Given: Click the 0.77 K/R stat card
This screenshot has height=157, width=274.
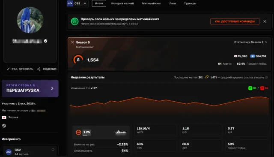Looking at the screenshot, I should pyautogui.click(x=247, y=130).
